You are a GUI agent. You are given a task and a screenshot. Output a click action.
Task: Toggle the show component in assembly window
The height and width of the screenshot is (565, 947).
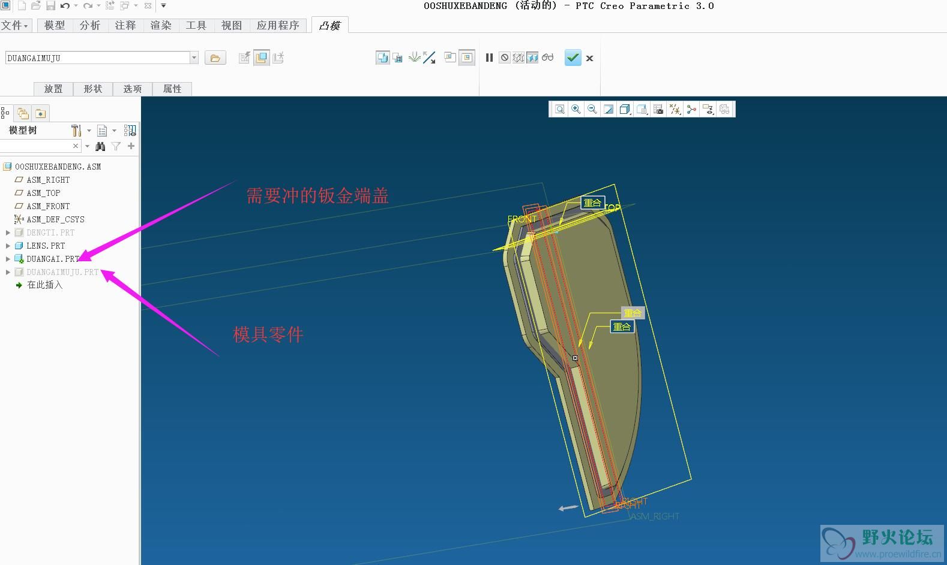point(467,58)
